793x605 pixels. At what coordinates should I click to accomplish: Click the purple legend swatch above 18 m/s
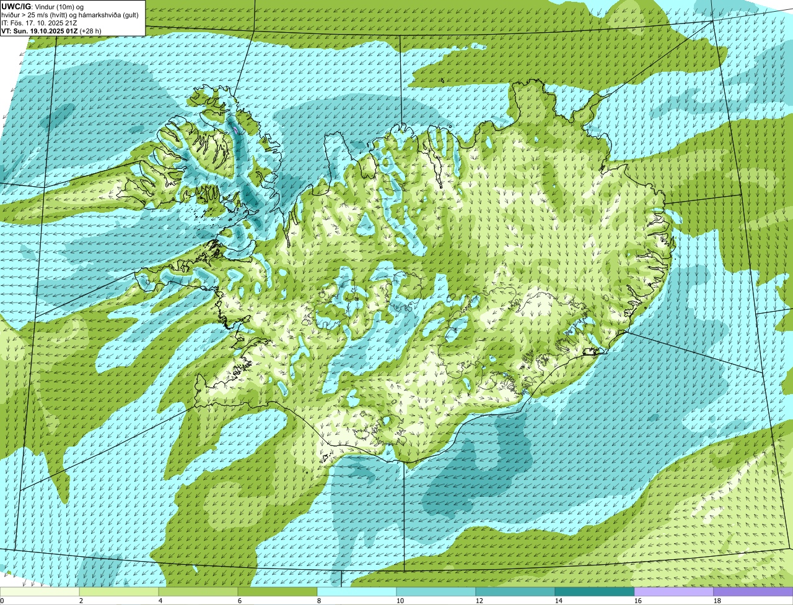[753, 591]
